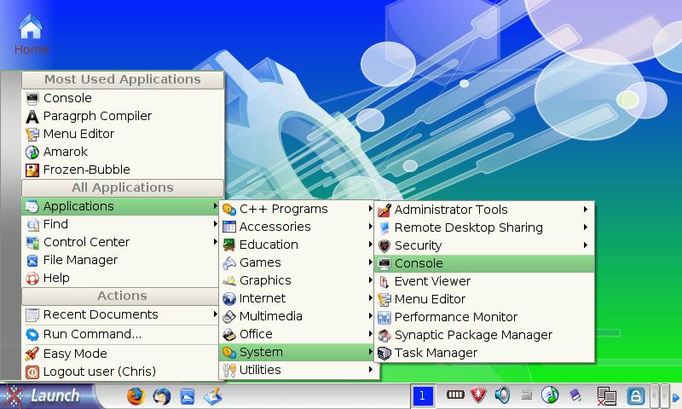Click the show desktop icon on taskbar

[213, 396]
